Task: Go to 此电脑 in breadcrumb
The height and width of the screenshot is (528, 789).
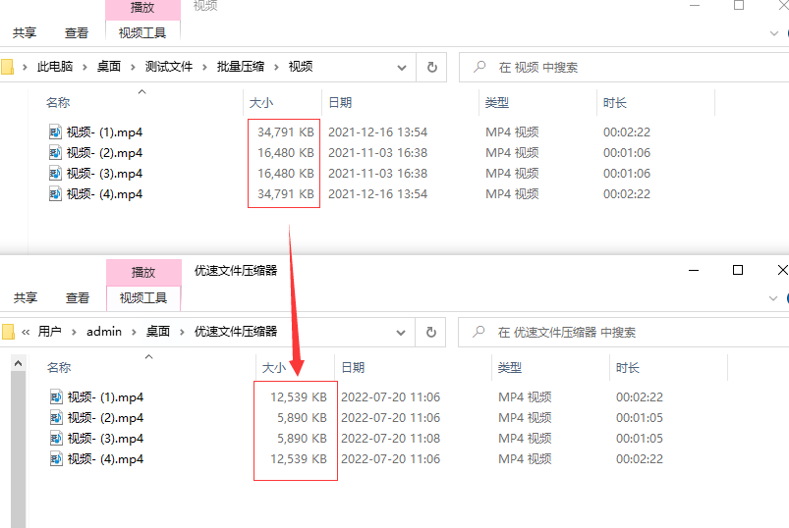Action: 55,67
